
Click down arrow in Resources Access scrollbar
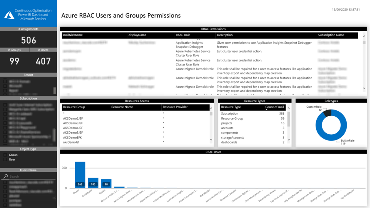pyautogui.click(x=211, y=140)
